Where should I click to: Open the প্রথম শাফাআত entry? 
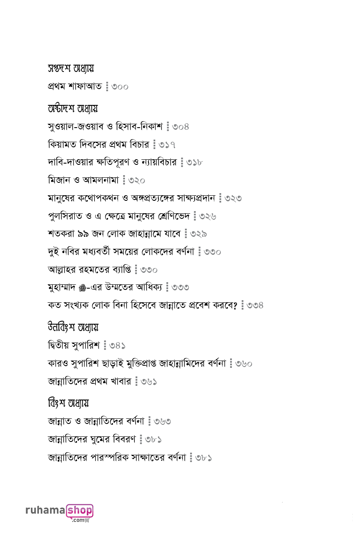(x=75, y=87)
